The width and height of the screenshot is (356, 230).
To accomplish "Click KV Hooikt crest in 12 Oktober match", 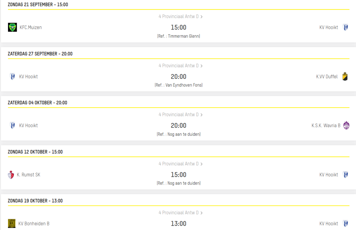I will (345, 175).
